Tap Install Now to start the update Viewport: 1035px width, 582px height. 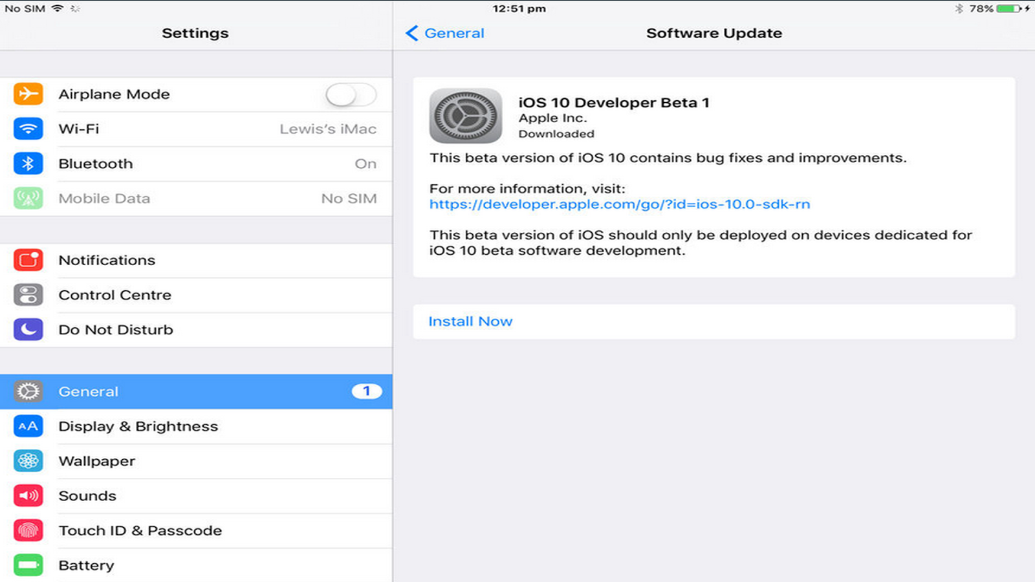point(470,321)
